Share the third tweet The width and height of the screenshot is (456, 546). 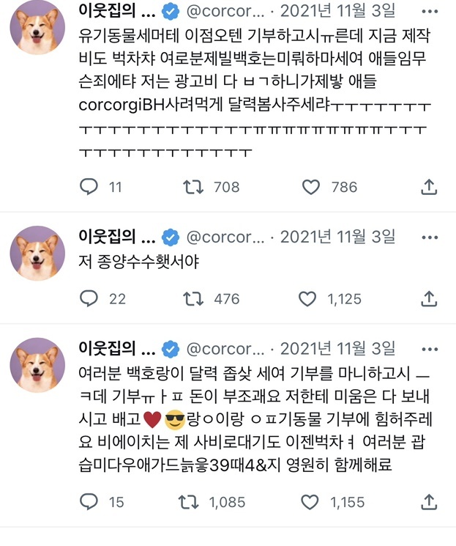click(430, 502)
